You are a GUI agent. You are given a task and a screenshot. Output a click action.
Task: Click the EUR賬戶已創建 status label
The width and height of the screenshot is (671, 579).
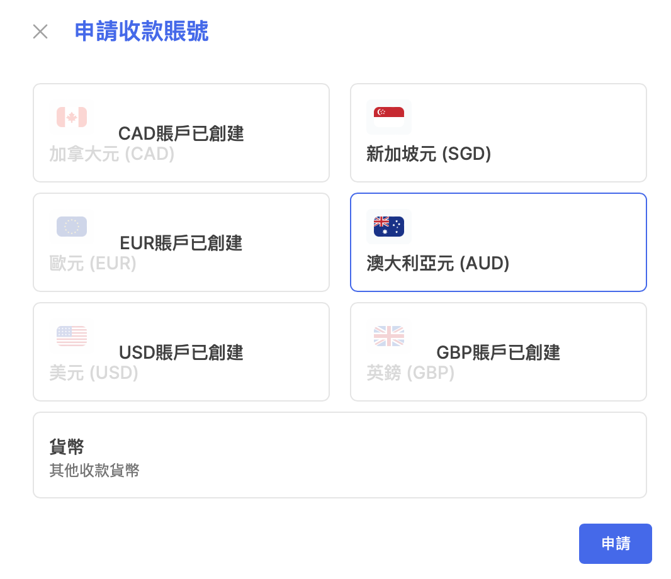[x=181, y=243]
